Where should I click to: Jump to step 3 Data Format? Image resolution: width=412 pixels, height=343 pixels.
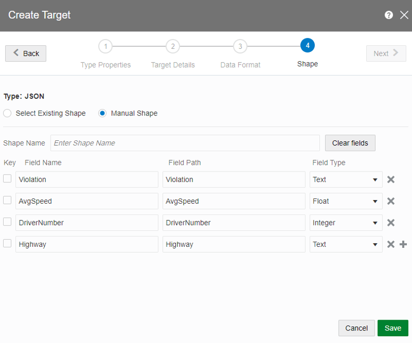pyautogui.click(x=240, y=46)
